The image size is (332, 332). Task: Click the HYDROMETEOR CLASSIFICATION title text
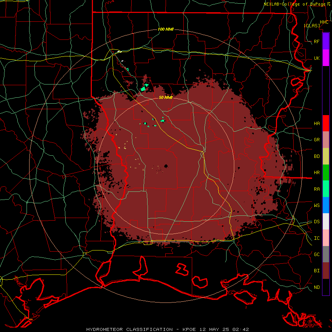tap(129, 329)
